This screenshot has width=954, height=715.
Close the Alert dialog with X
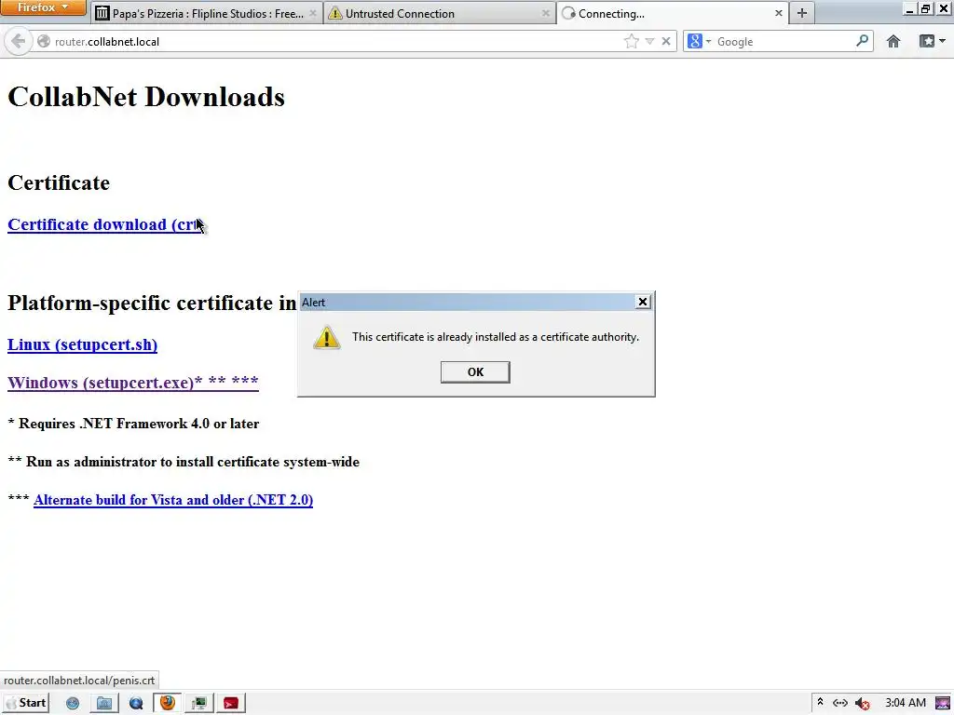643,302
